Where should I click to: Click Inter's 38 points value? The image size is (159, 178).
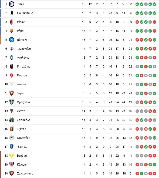(130, 4)
